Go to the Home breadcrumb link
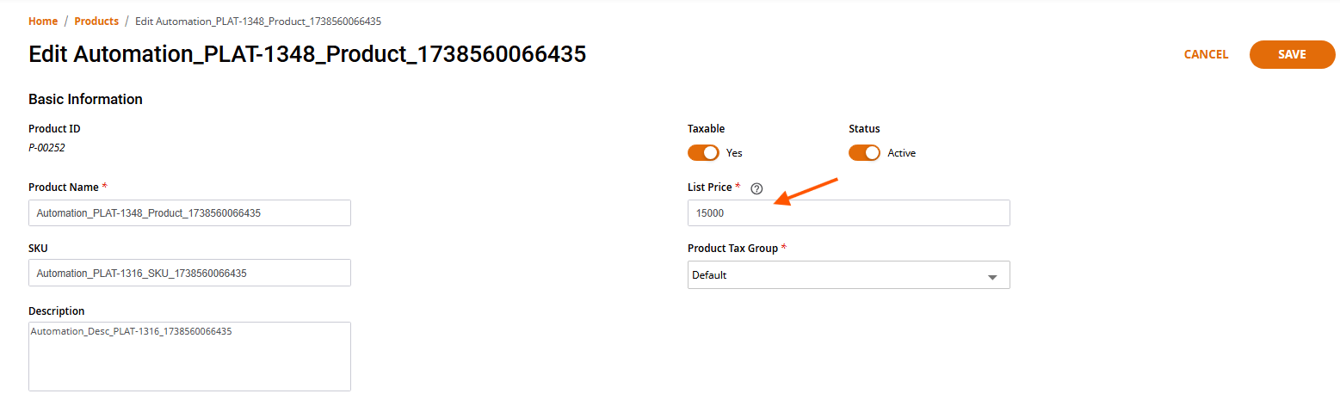This screenshot has height=406, width=1340. pos(43,21)
